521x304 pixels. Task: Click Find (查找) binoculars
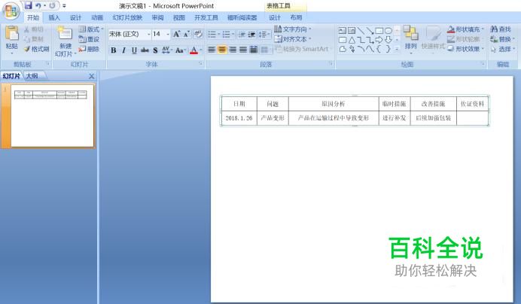tap(501, 29)
